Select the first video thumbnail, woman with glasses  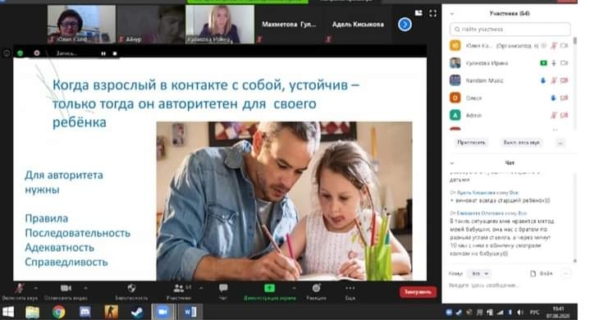(x=82, y=24)
